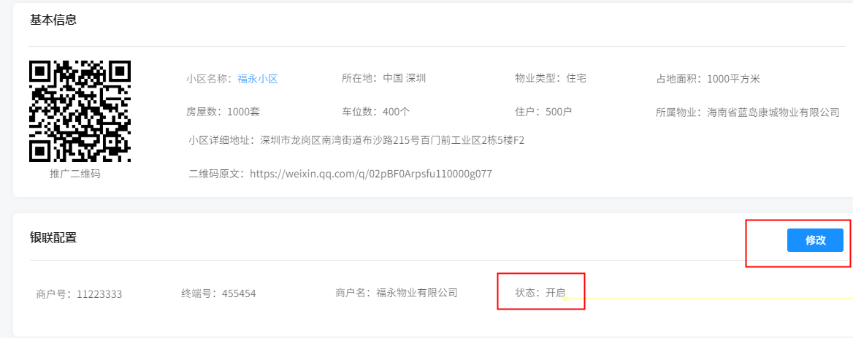Click the promotion QR code image
The image size is (853, 338).
[x=80, y=111]
